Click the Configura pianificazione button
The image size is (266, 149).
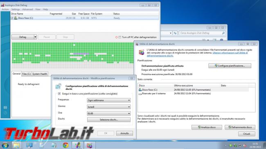point(230,66)
